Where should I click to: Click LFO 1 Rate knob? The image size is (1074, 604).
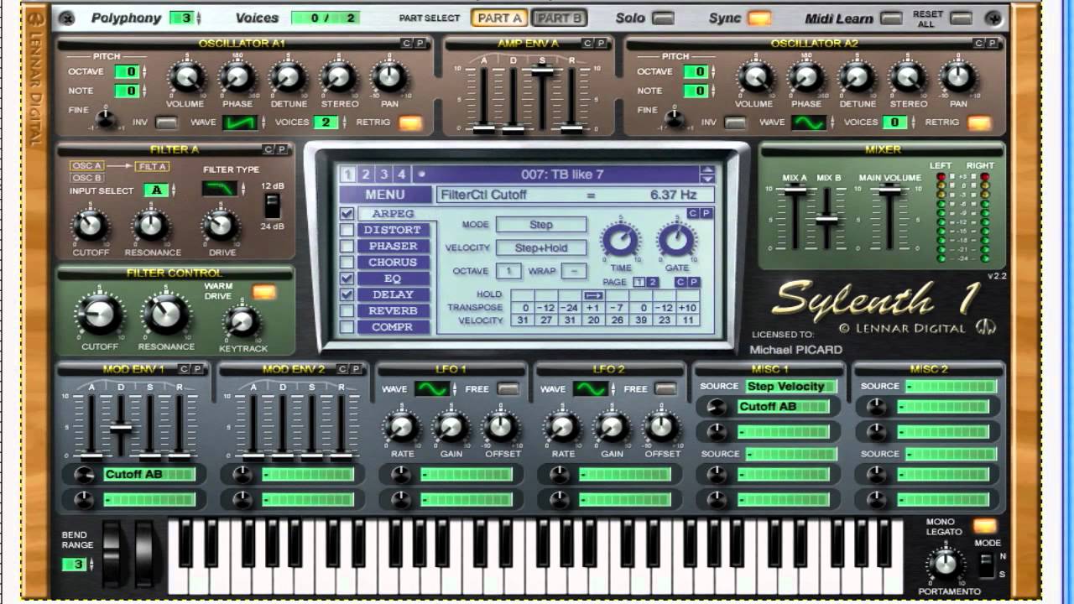tap(402, 427)
